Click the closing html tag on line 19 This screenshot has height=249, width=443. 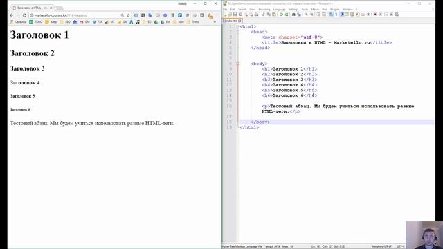[249, 127]
